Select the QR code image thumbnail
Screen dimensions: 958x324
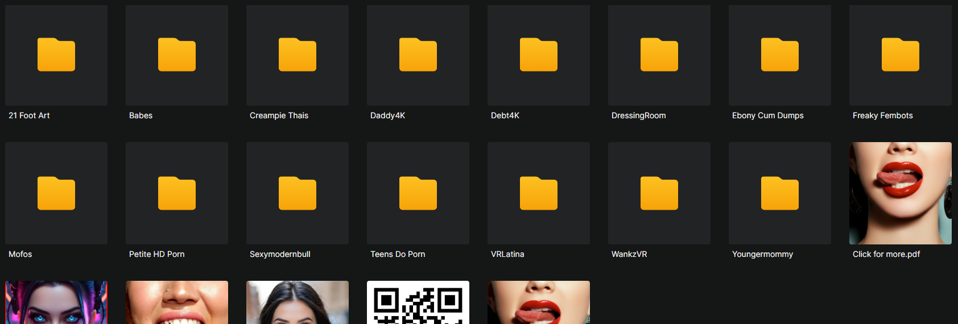tap(418, 302)
